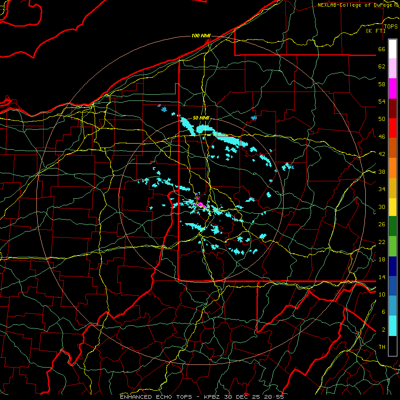This screenshot has width=400, height=400.
Task: Click the legend value 54
Action: point(382,101)
